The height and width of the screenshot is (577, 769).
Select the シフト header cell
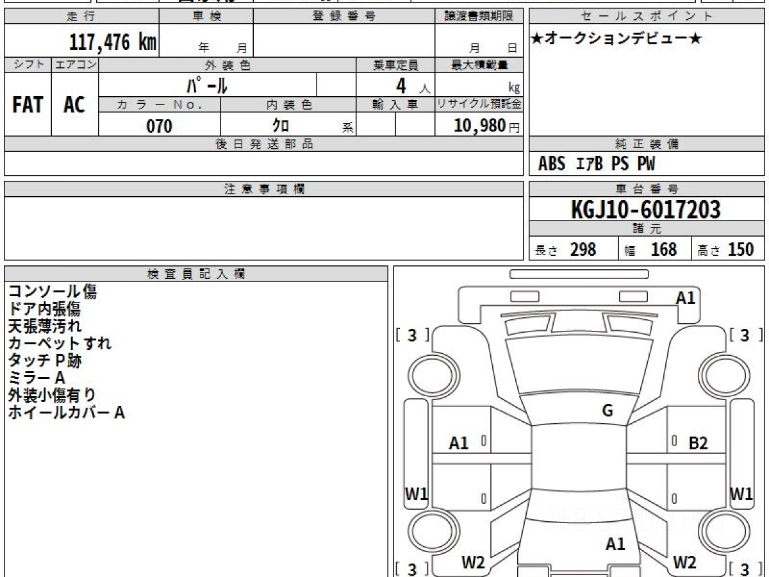(28, 65)
